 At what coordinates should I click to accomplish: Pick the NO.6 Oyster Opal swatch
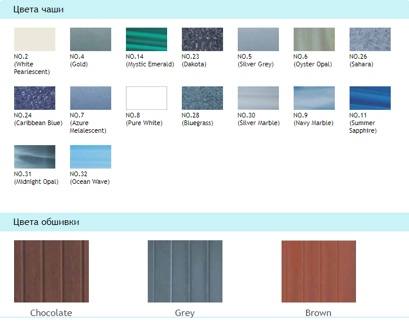click(314, 39)
